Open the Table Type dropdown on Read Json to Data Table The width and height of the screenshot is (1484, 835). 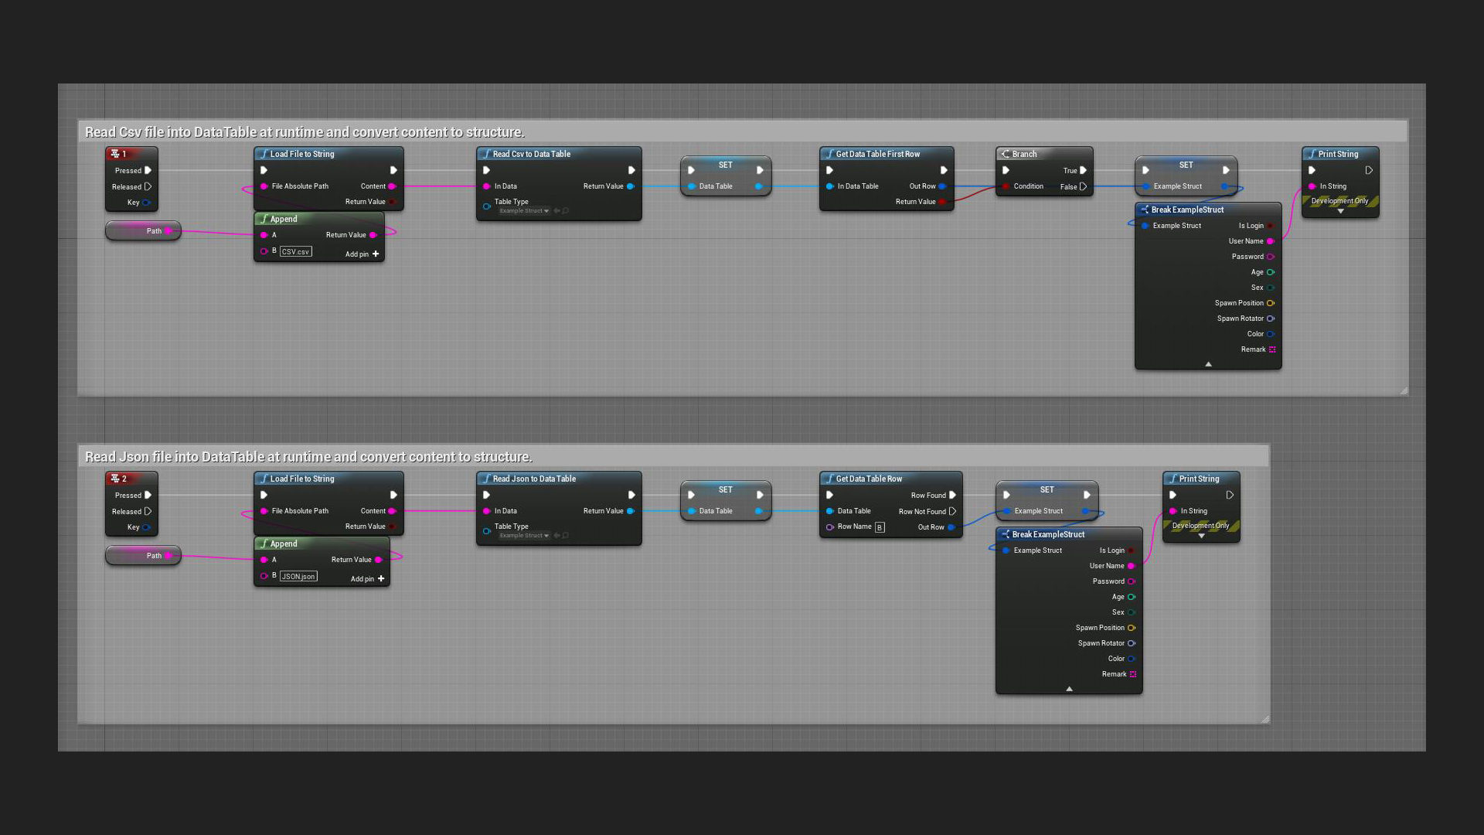point(524,536)
